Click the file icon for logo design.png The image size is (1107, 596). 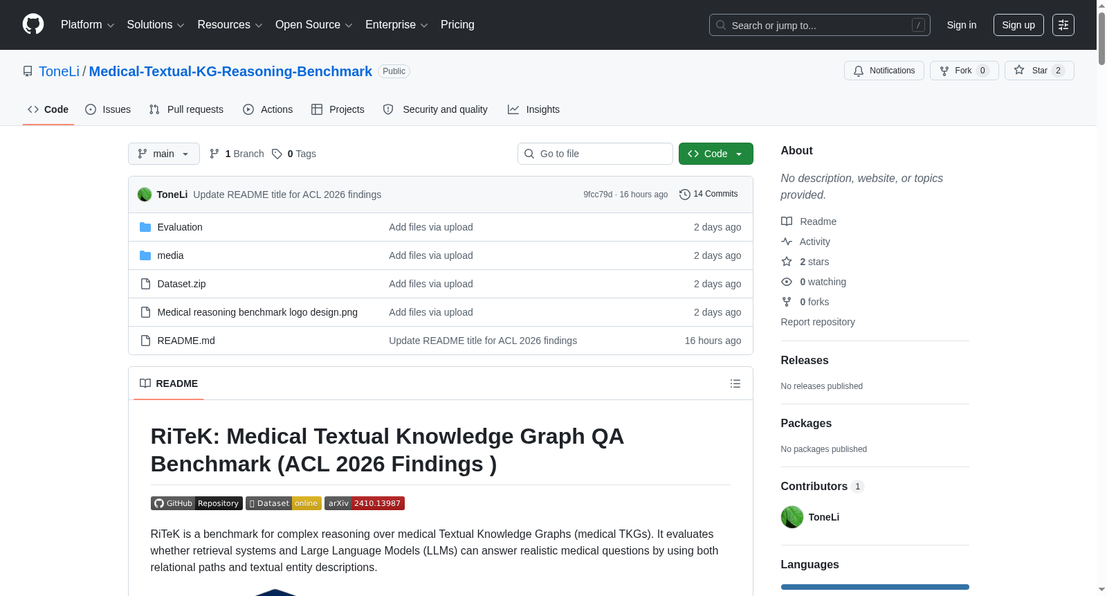(145, 312)
